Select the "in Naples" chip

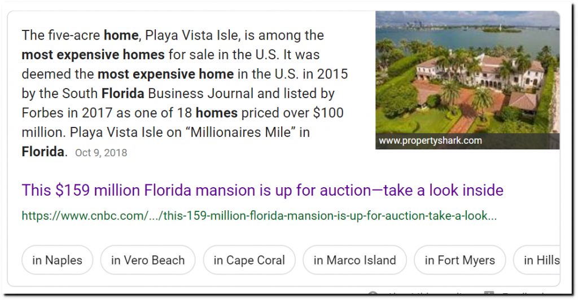[57, 260]
